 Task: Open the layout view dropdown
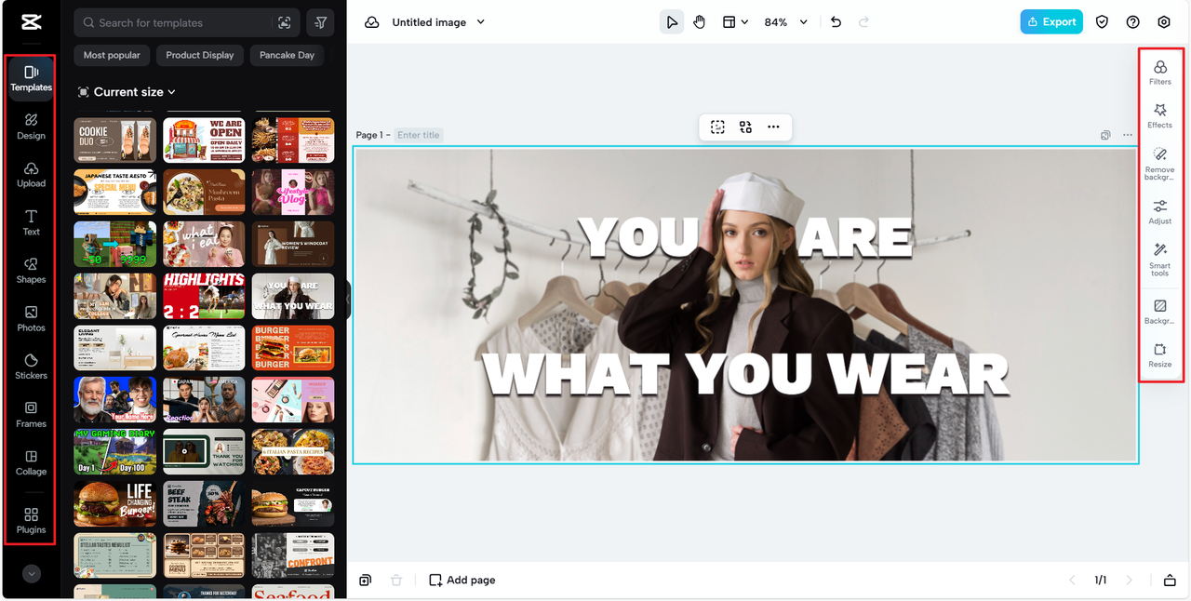(x=735, y=22)
